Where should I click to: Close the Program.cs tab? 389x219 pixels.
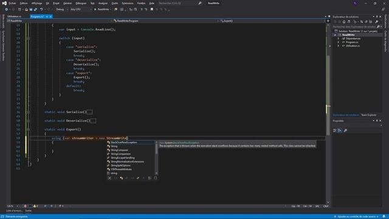tap(50, 16)
